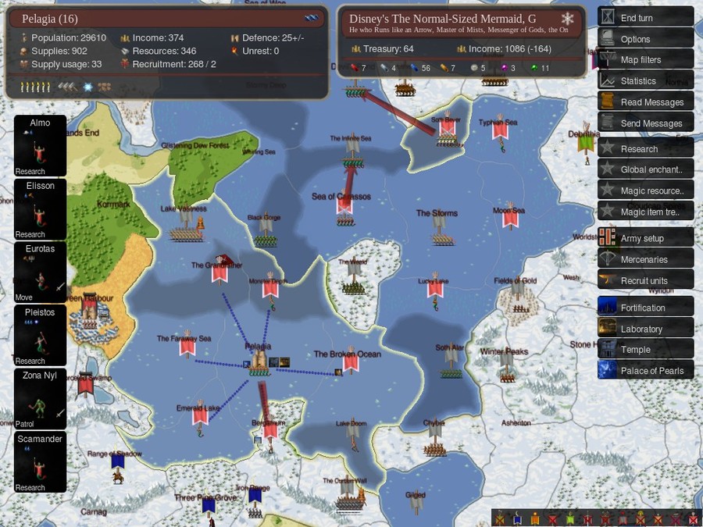Click the Pelagia (16) title bar
Screen dimensions: 703x527
[167, 19]
